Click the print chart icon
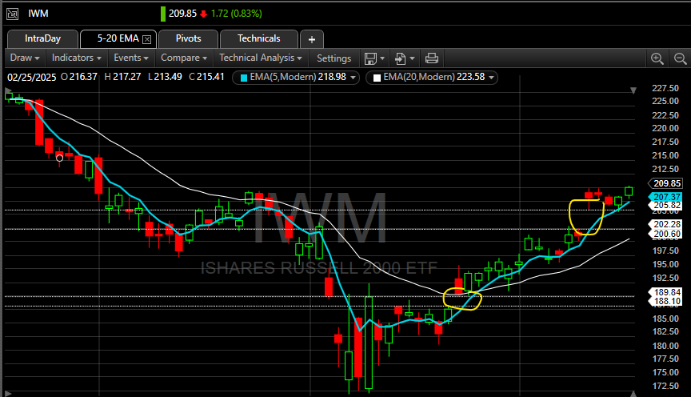This screenshot has width=691, height=397. 432,58
